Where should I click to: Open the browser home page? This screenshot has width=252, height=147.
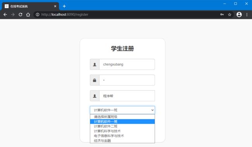[28, 15]
